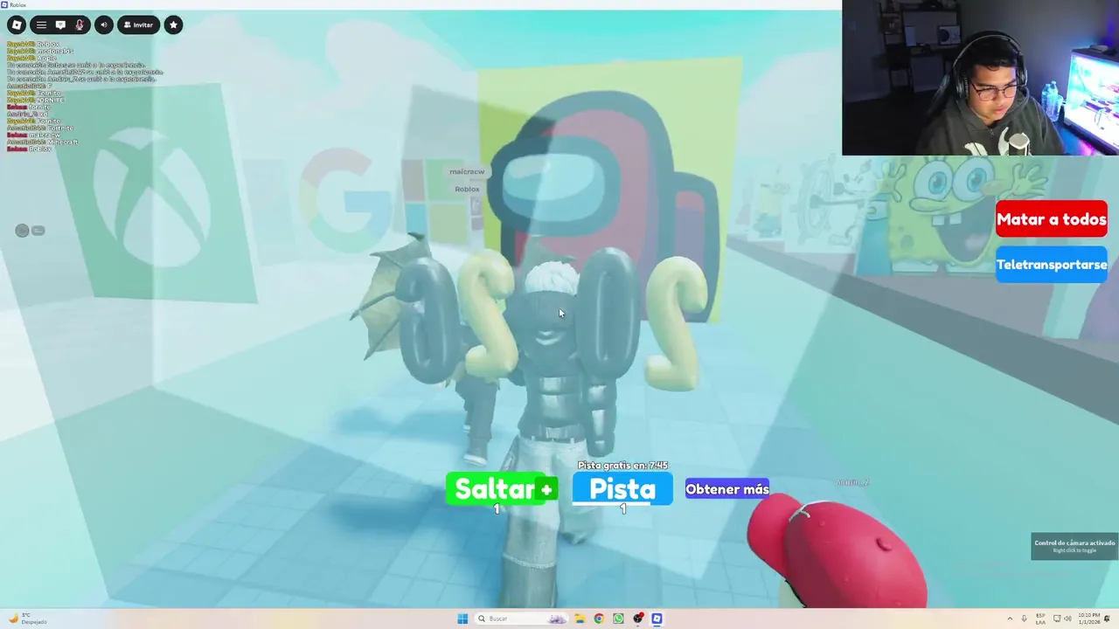Click the Pista gratis timer text

(x=622, y=466)
